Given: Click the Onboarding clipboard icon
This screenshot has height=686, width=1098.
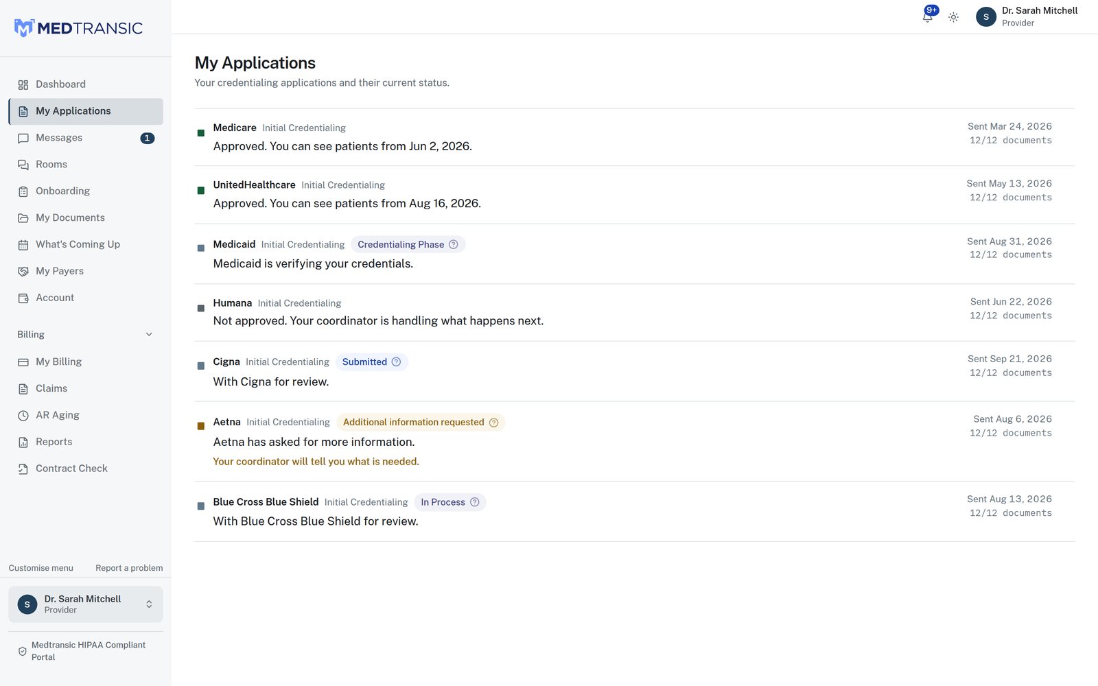Looking at the screenshot, I should click(23, 191).
